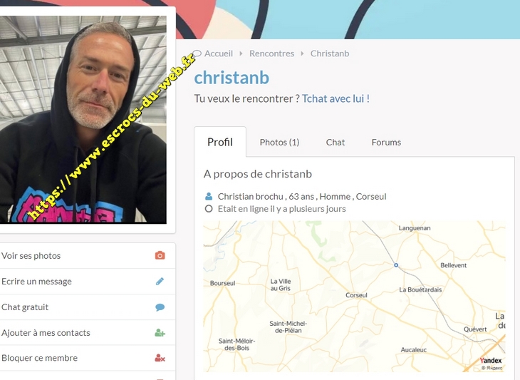Click the profile photo of christanb
This screenshot has width=520, height=380.
[83, 120]
